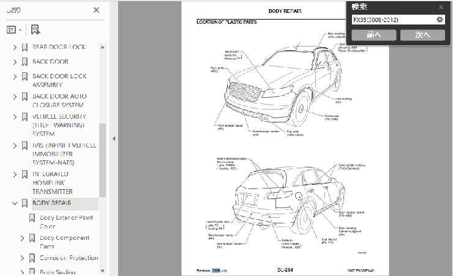Select the VEHICLE SECURITY SYSTEM bookmark
Image resolution: width=453 pixels, height=276 pixels.
pos(59,124)
